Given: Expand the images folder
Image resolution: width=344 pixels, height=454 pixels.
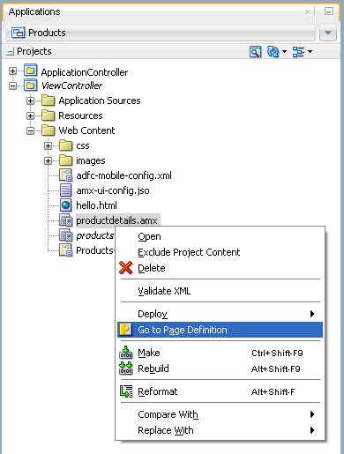Looking at the screenshot, I should coord(48,160).
